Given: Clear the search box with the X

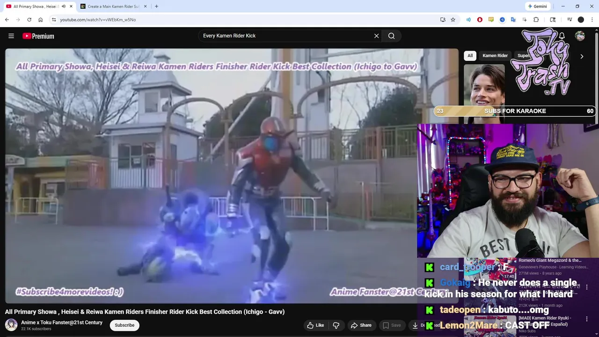Looking at the screenshot, I should point(376,36).
